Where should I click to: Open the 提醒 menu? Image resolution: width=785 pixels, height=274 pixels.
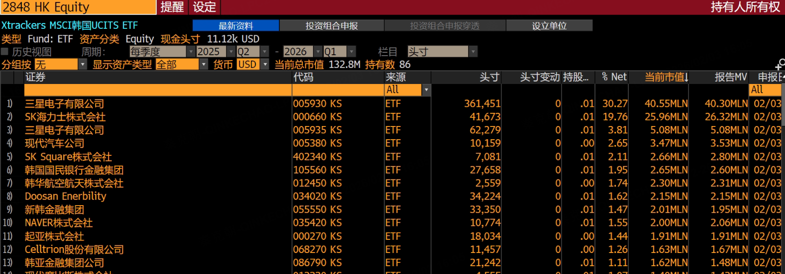(172, 7)
